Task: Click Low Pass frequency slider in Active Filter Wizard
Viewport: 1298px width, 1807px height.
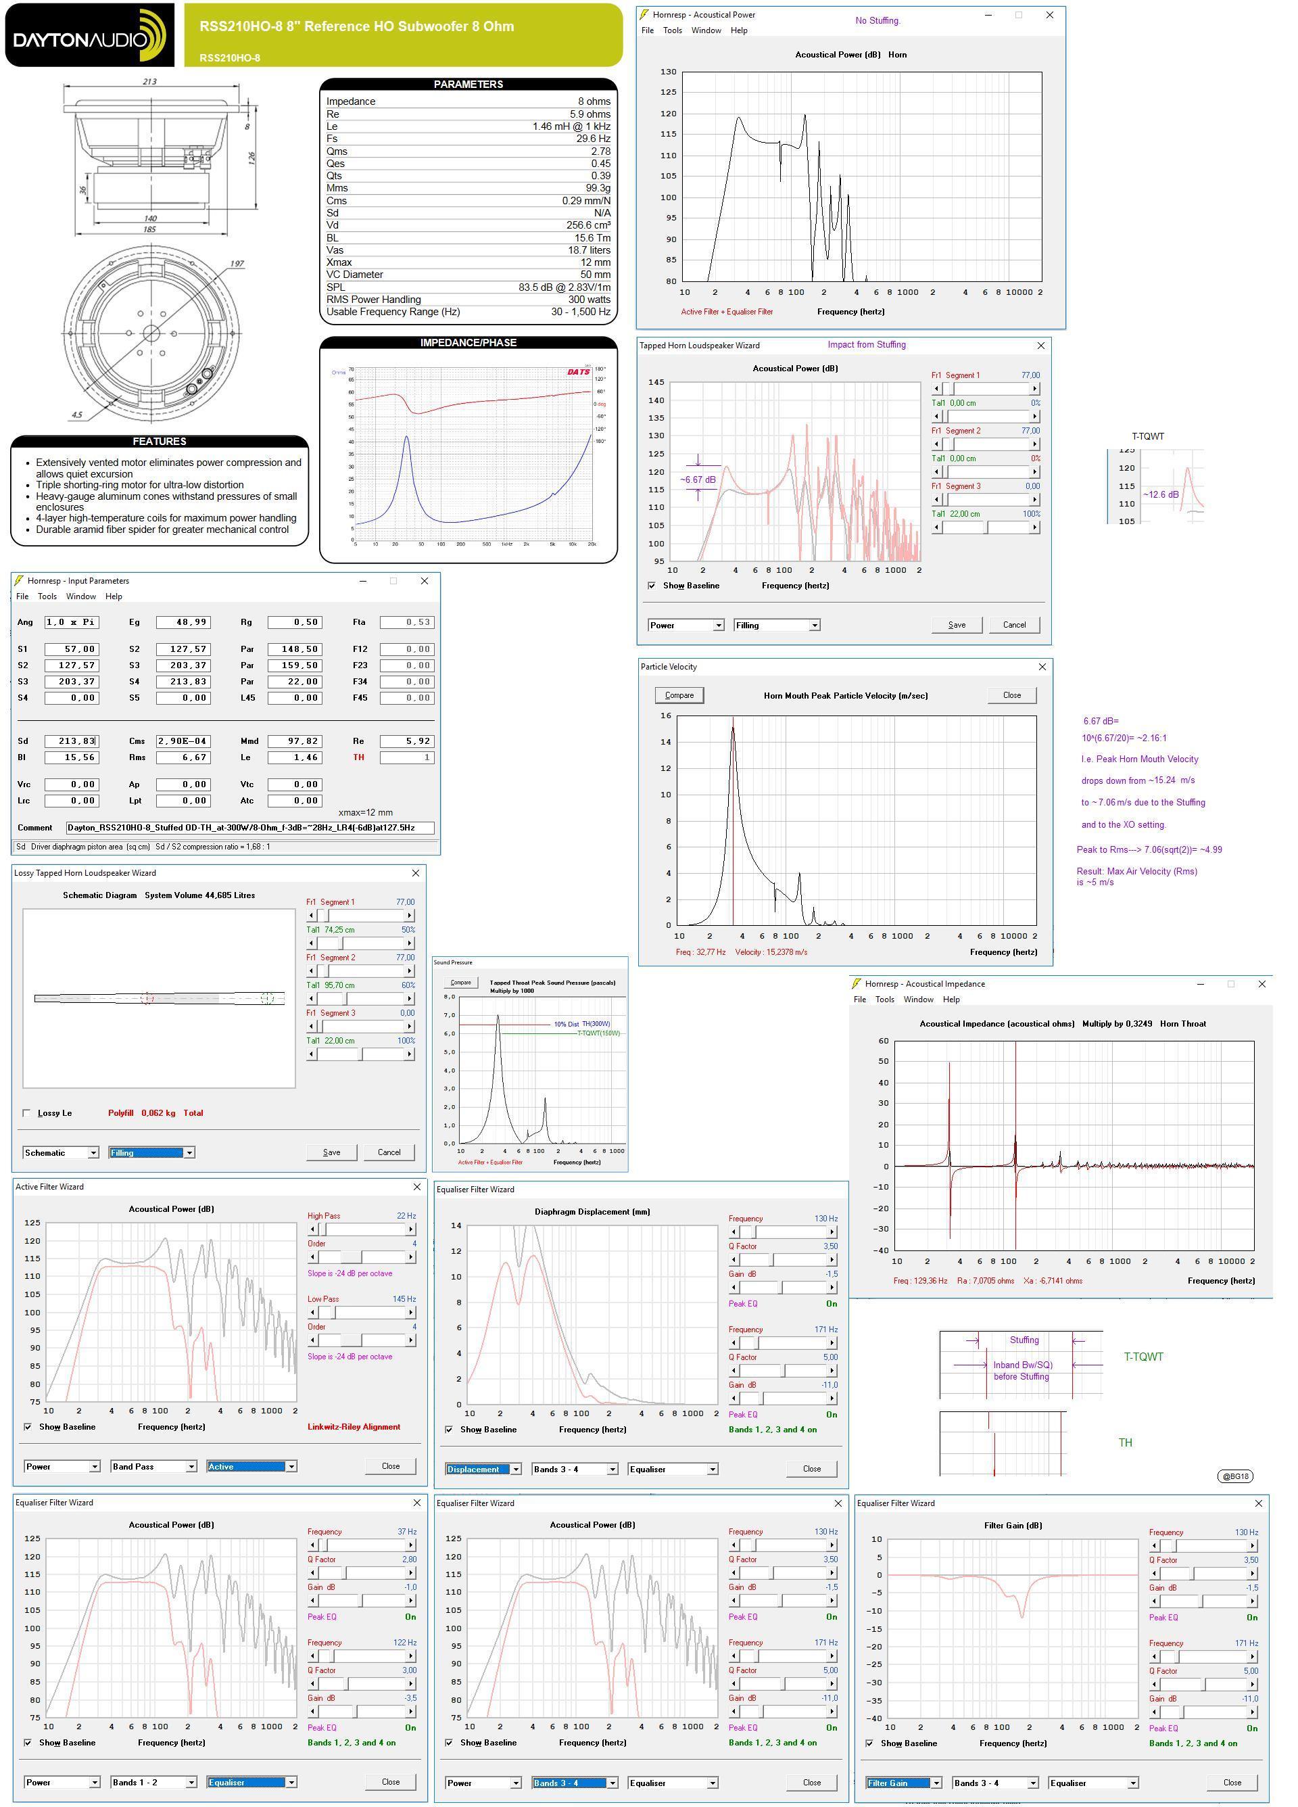Action: pos(361,1312)
